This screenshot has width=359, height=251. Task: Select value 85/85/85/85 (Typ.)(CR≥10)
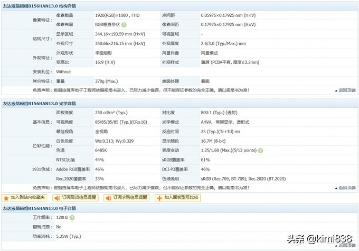[x=121, y=122]
